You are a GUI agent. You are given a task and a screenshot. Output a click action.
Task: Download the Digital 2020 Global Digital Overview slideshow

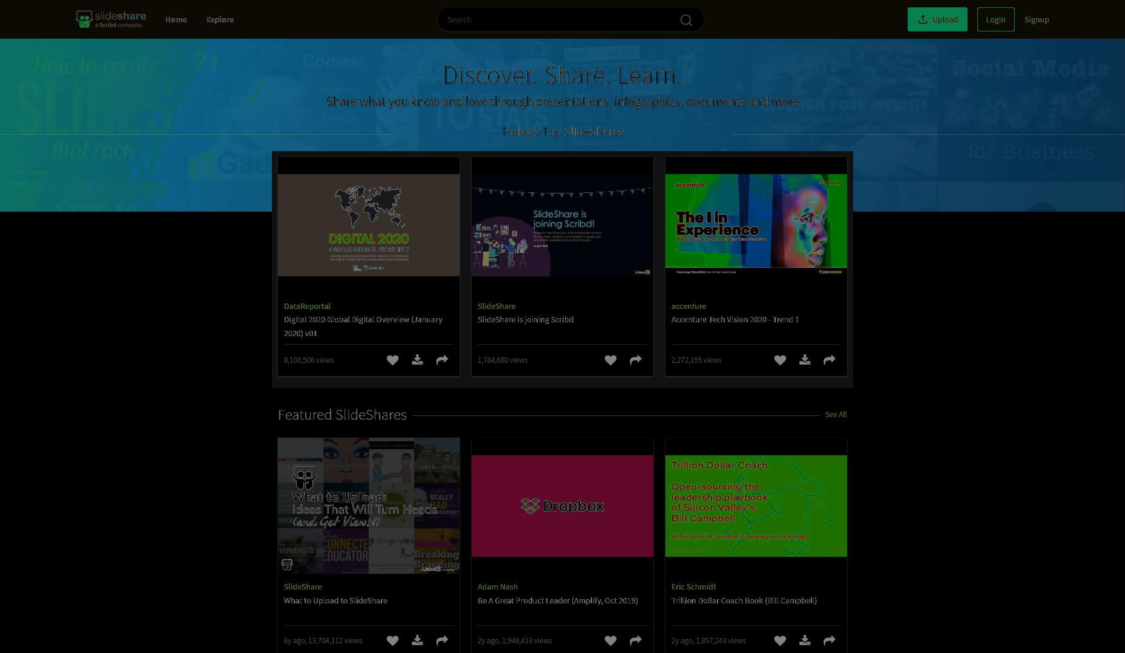click(x=417, y=360)
